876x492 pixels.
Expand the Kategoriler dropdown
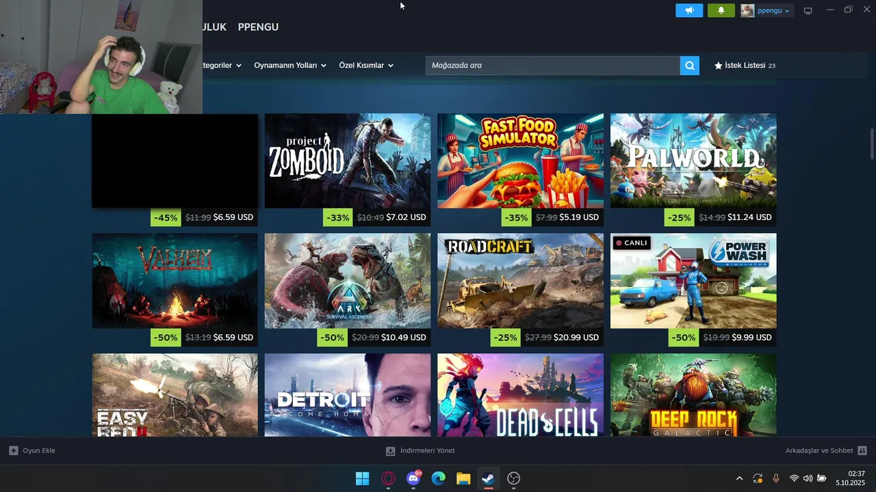pyautogui.click(x=222, y=66)
